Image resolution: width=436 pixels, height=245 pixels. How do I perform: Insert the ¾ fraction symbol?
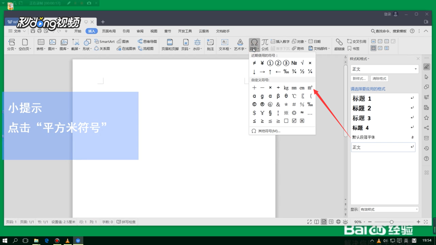pos(294,71)
